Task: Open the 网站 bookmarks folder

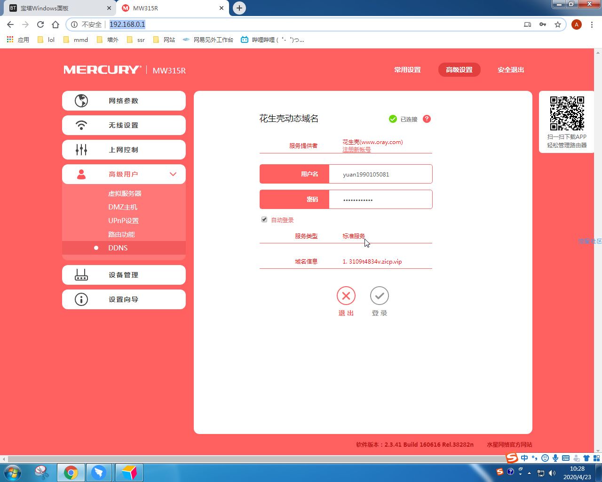Action: [x=164, y=40]
